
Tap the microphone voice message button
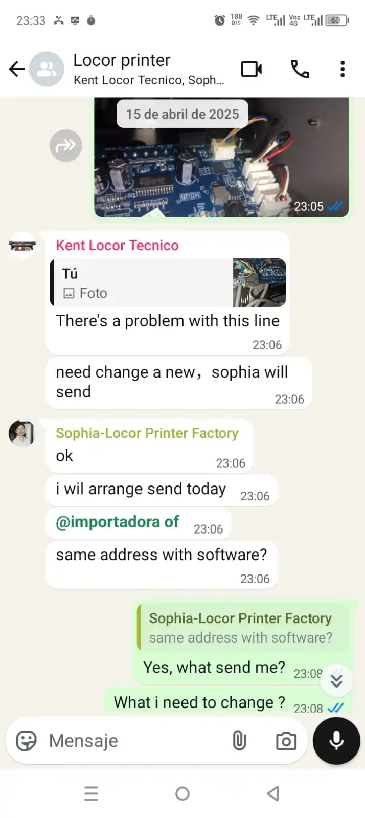coord(336,740)
